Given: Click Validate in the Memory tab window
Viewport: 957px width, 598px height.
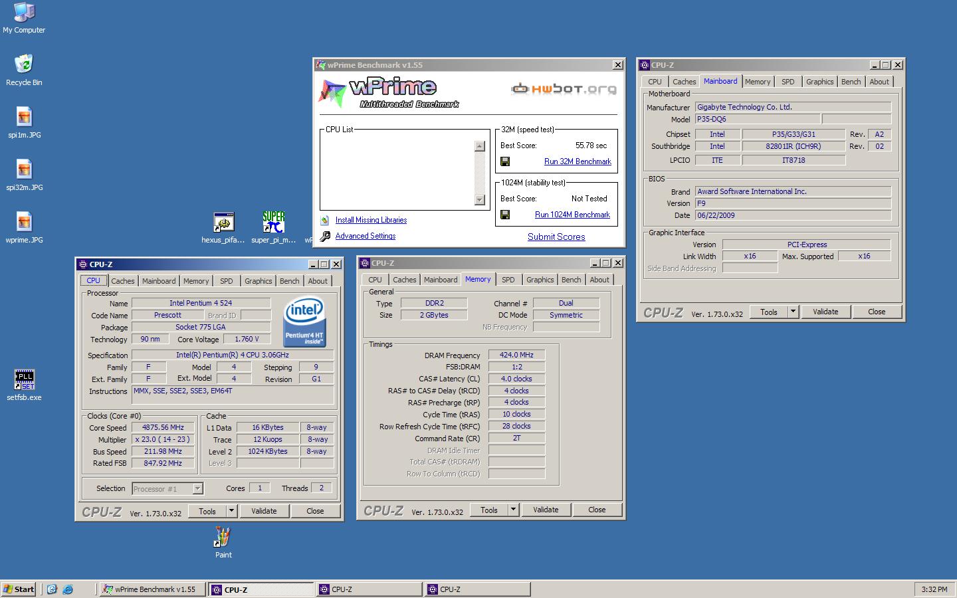Looking at the screenshot, I should (x=546, y=510).
